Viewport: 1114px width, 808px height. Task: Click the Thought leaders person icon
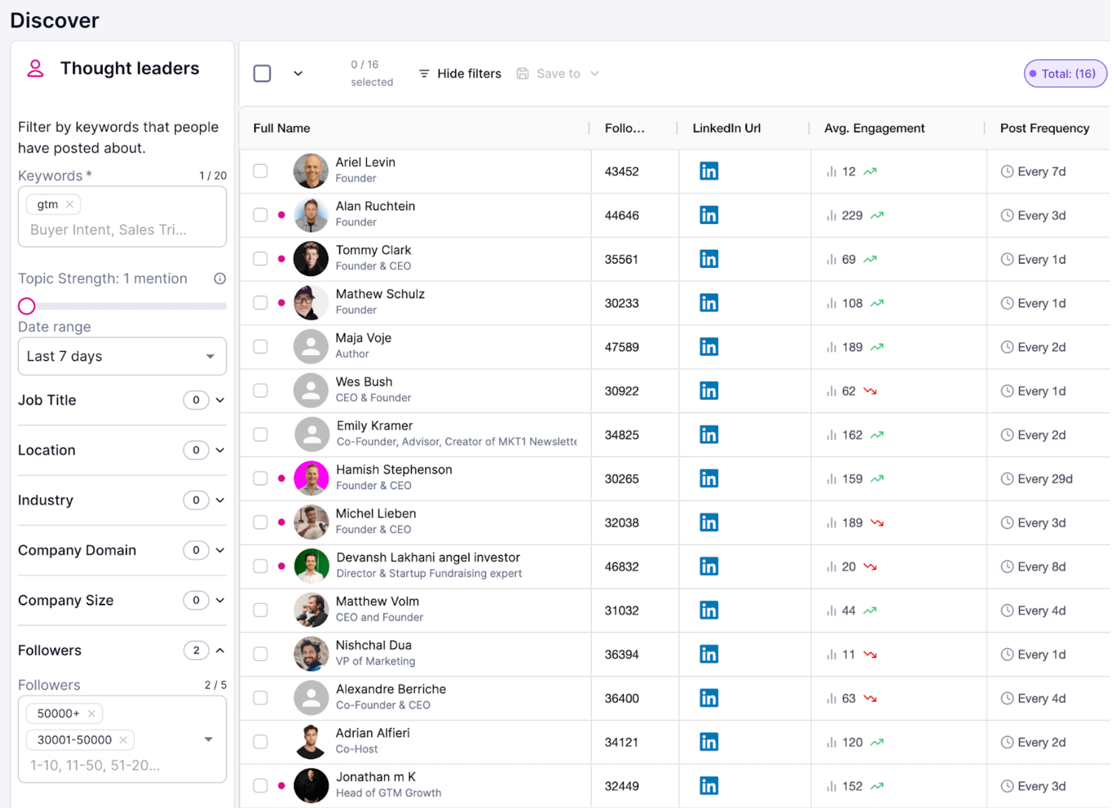(x=35, y=68)
